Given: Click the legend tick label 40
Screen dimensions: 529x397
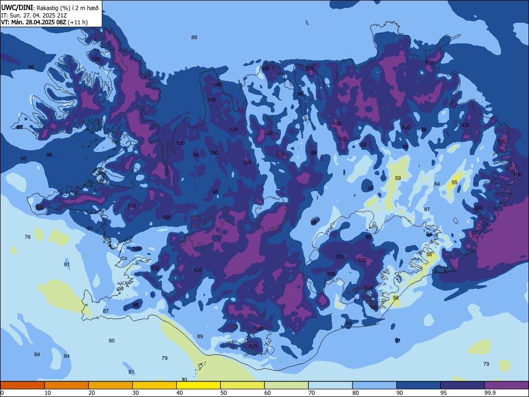Looking at the screenshot, I should pyautogui.click(x=179, y=393).
